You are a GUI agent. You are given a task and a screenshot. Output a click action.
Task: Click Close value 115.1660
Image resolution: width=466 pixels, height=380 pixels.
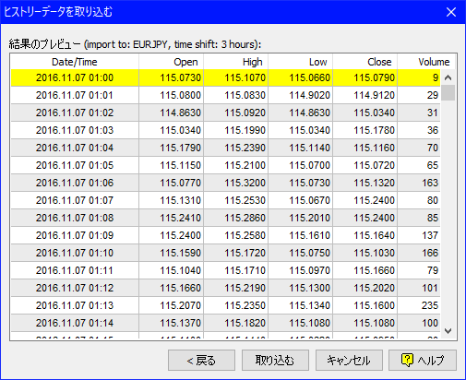click(374, 270)
